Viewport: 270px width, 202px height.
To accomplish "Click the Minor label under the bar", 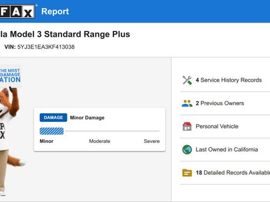I will (46, 141).
